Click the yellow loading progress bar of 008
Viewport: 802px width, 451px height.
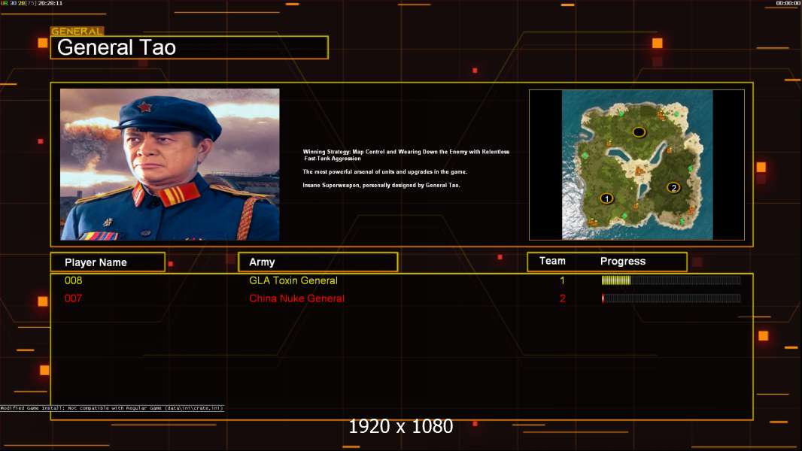click(x=671, y=280)
